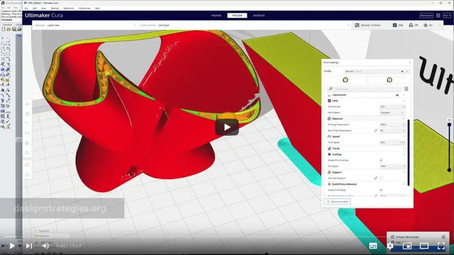The width and height of the screenshot is (454, 255).
Task: Select extruder 2 tab
Action: 390,80
